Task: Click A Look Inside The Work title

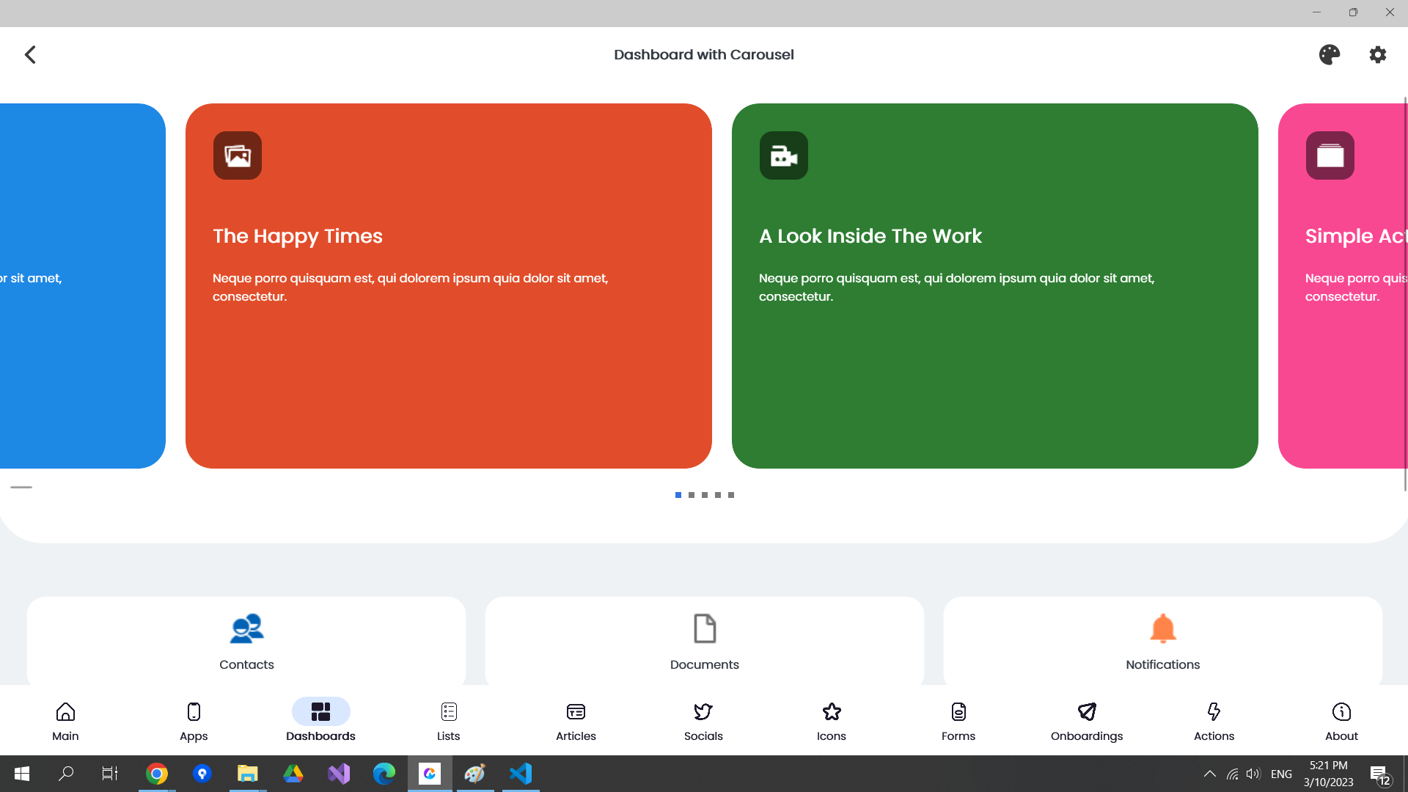Action: tap(870, 236)
